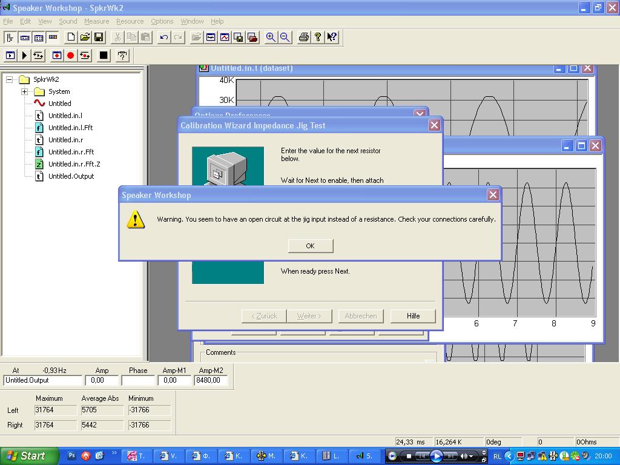620x465 pixels.
Task: Click the Phase value field
Action: 138,380
